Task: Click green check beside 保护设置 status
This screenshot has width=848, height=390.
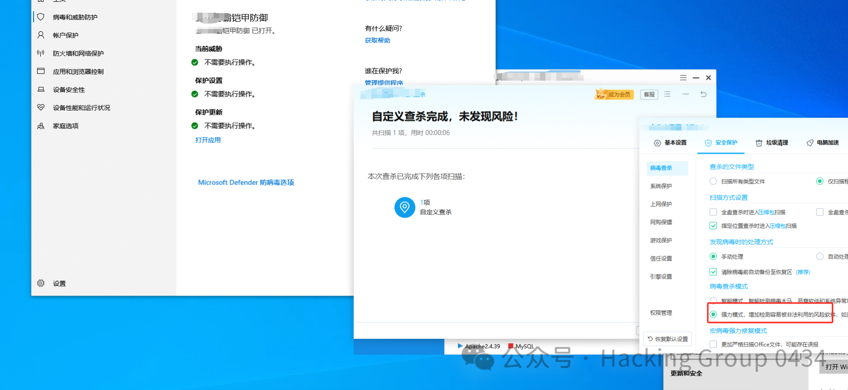Action: coord(195,94)
